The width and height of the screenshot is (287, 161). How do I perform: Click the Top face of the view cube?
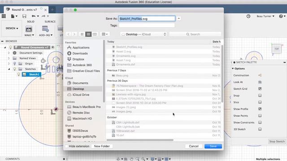tap(277, 49)
